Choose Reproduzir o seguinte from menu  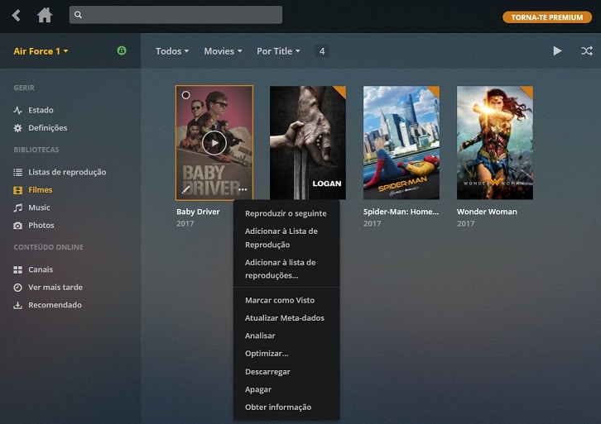coord(286,213)
